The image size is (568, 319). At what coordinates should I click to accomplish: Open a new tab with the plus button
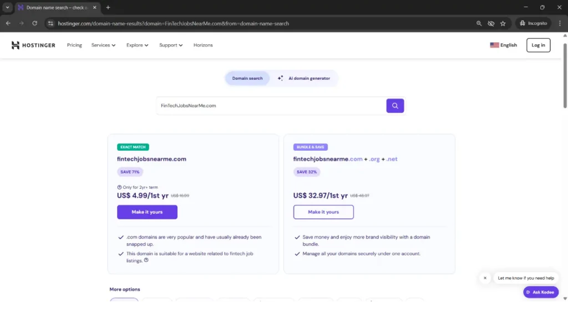coord(108,7)
